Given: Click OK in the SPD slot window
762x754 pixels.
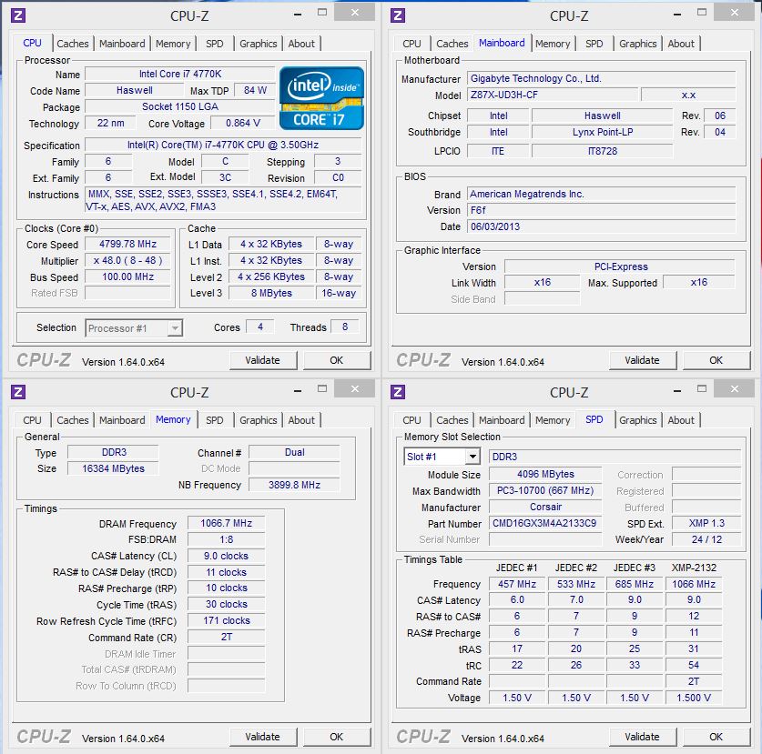Looking at the screenshot, I should [716, 737].
